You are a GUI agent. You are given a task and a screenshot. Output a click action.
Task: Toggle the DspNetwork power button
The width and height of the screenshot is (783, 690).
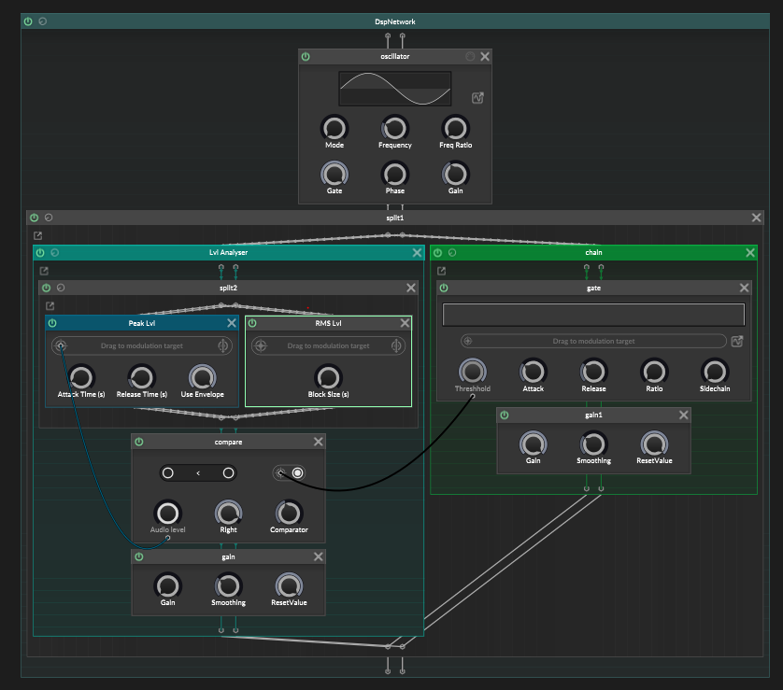pyautogui.click(x=28, y=21)
